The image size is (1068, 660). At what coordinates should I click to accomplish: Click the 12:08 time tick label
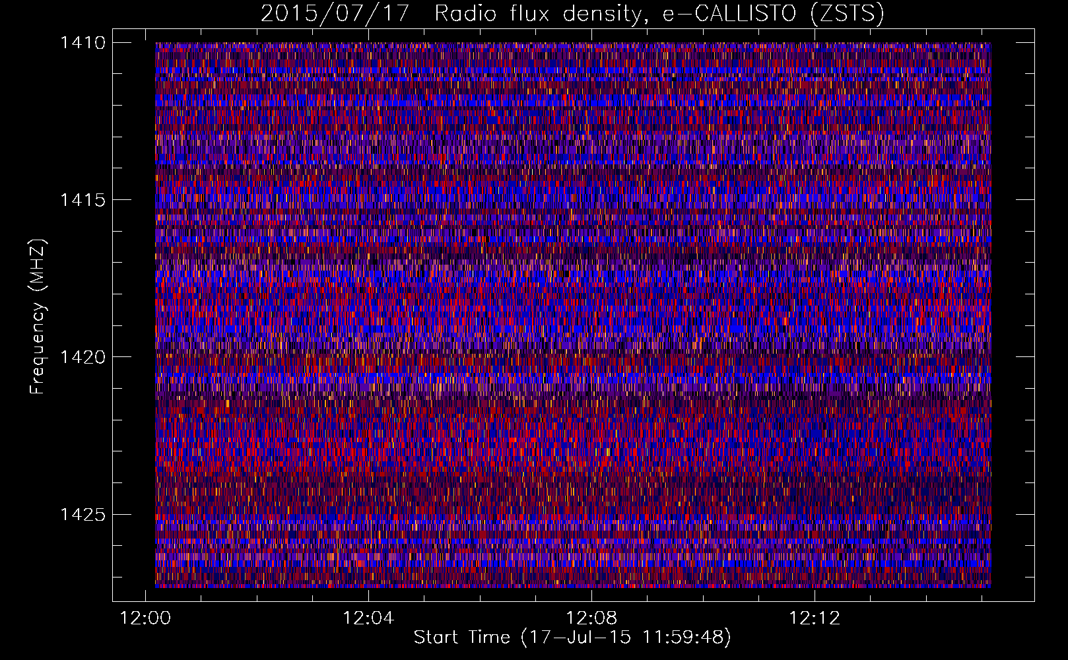[591, 618]
